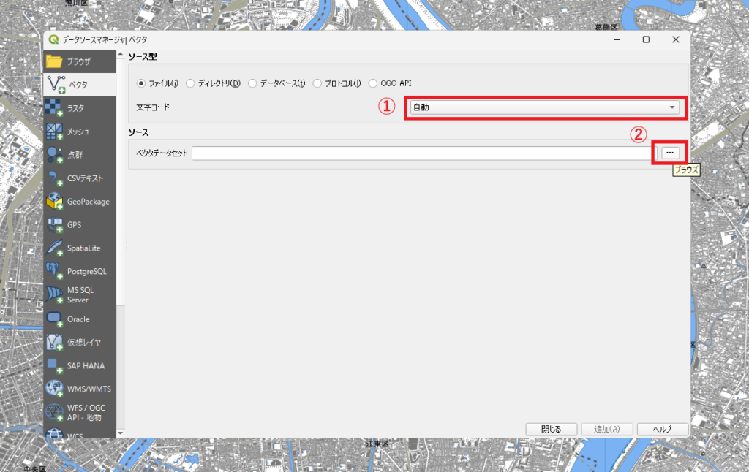Select the データベース radio option
Screen dimensions: 749x472
coord(252,83)
